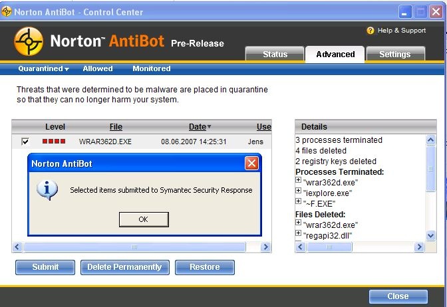Click the quarantine list left scroll arrow

click(x=17, y=247)
